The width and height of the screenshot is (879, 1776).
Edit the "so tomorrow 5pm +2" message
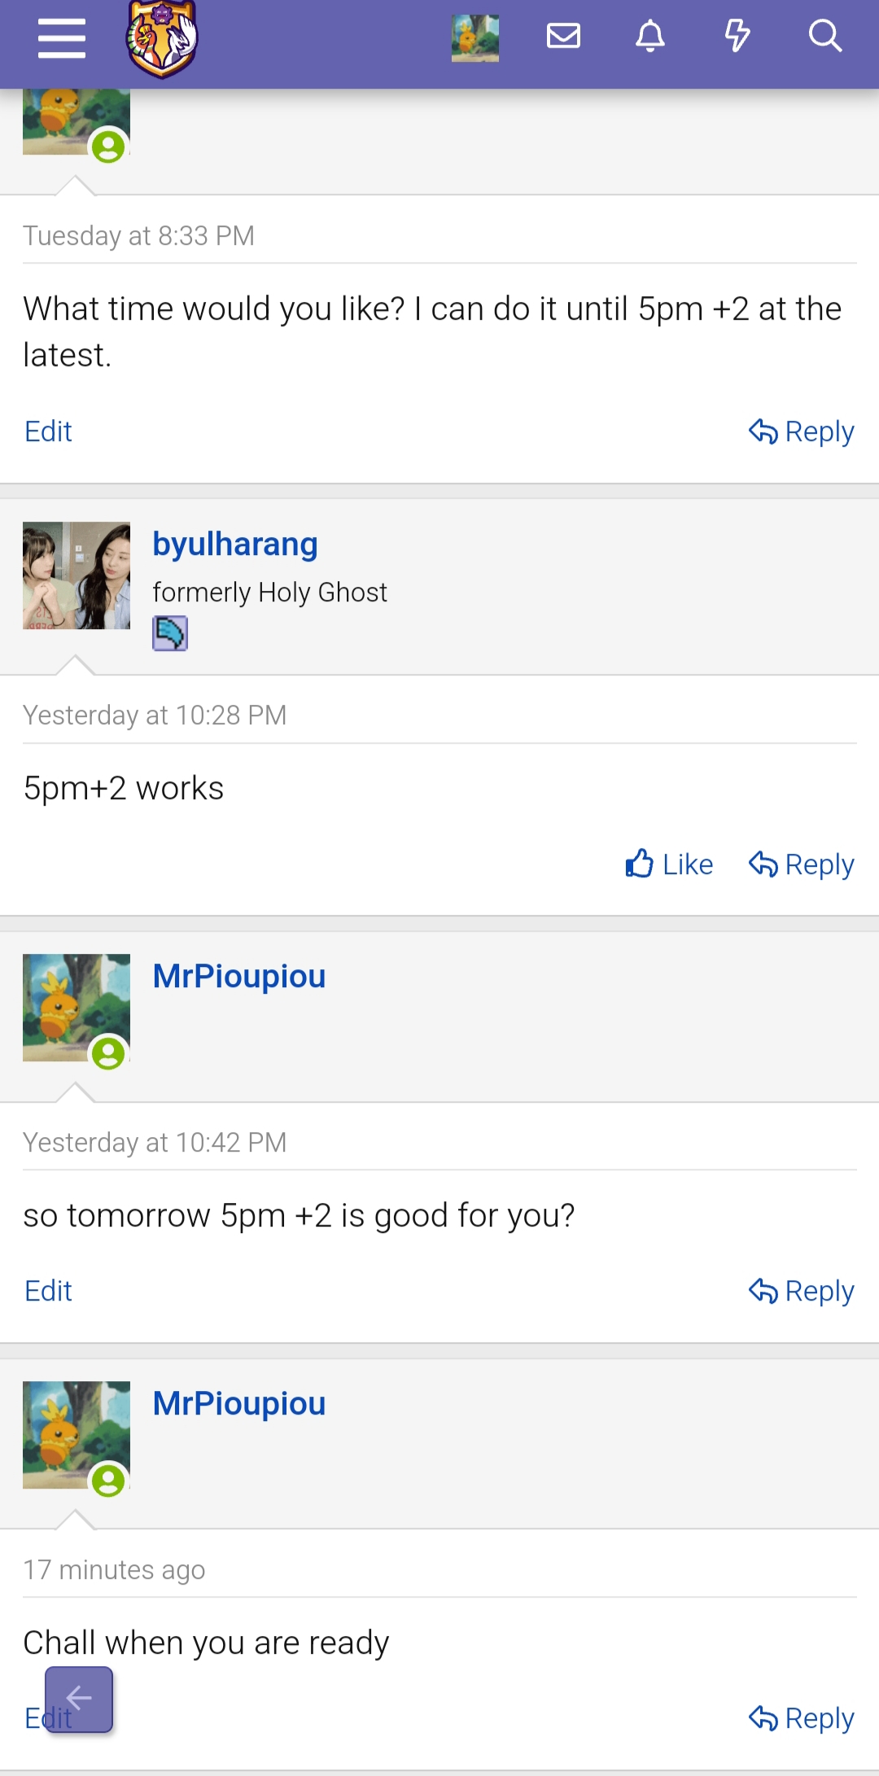[x=48, y=1291]
